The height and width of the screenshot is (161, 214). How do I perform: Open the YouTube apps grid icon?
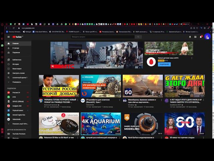point(195,37)
